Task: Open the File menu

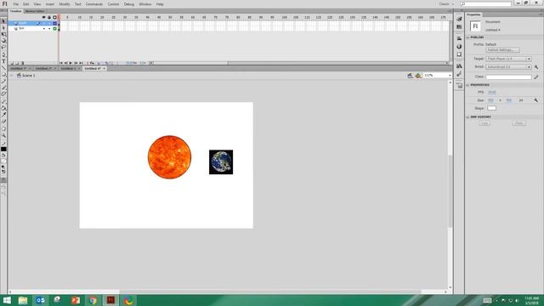Action: (15, 4)
